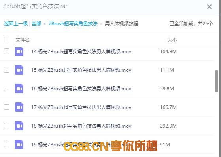Click size value 166.7M
The width and height of the screenshot is (221, 157).
[168, 107]
